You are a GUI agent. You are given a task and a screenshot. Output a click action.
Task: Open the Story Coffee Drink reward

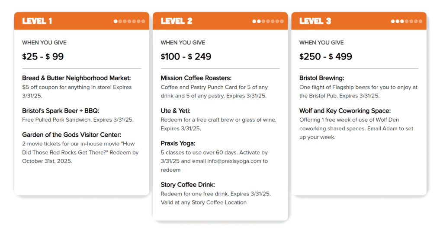[x=188, y=185]
